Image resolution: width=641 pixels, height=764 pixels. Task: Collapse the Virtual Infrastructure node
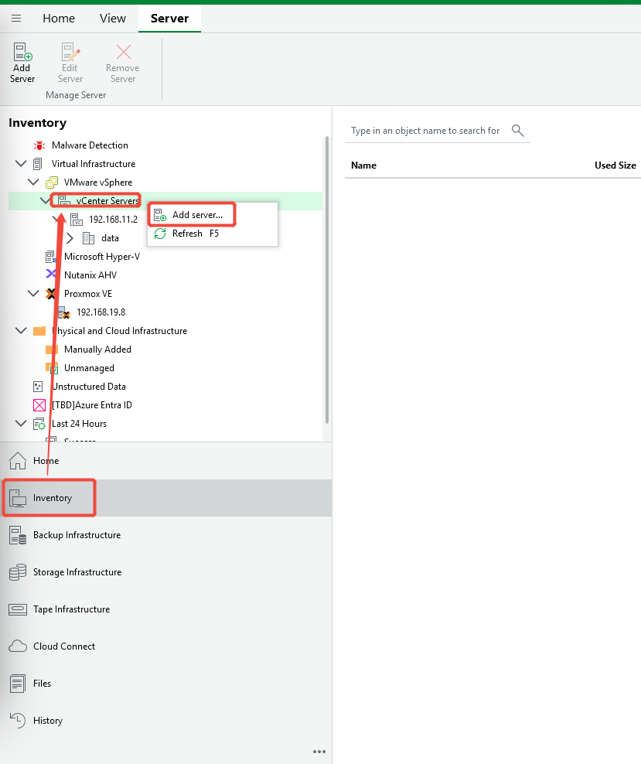21,164
